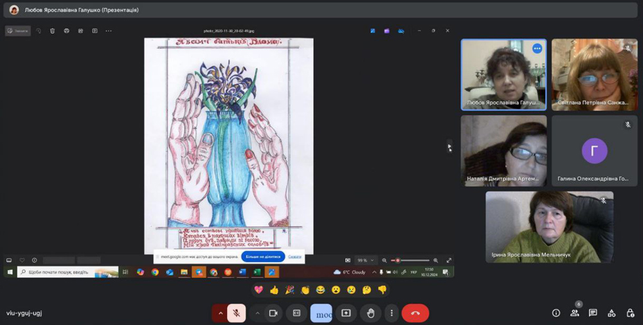Expand video settings arrow beside camera
643x325 pixels.
[x=257, y=313]
